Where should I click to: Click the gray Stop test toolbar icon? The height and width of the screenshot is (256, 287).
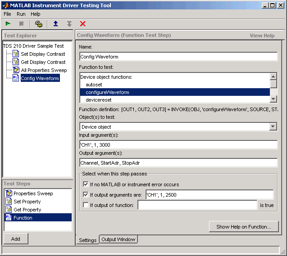21,24
